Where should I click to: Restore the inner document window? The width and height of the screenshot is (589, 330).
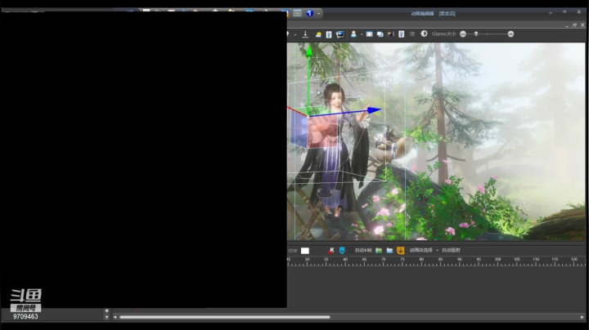click(574, 25)
